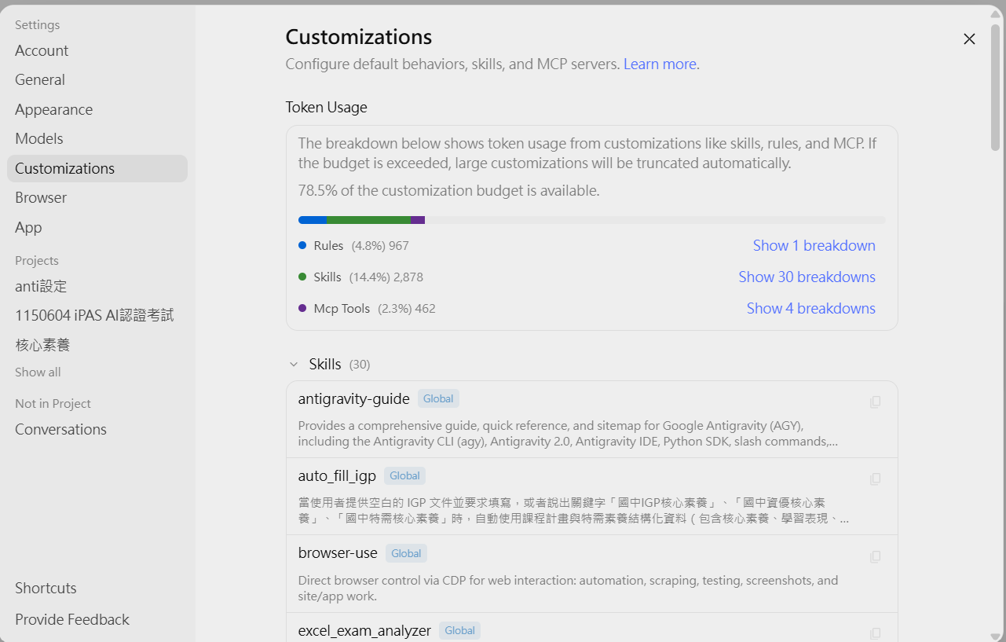Click Provide Feedback
This screenshot has width=1006, height=642.
coord(97,619)
